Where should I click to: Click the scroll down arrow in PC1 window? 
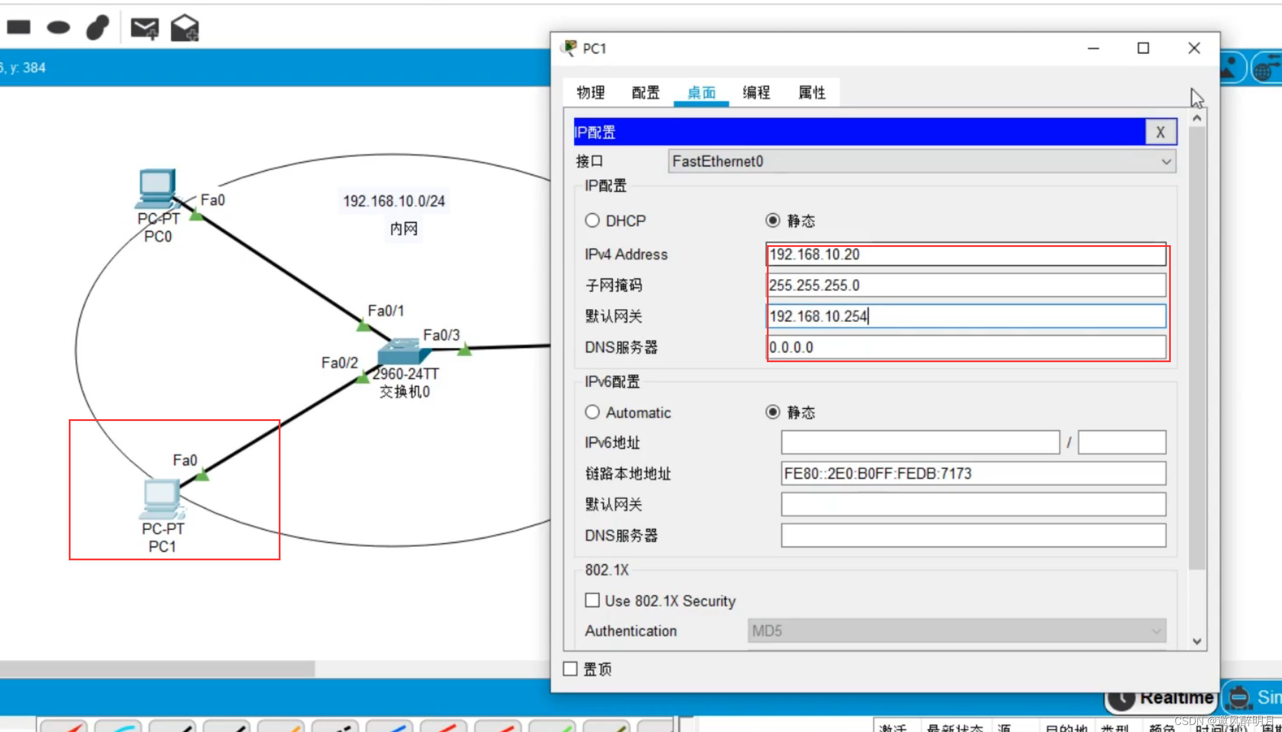pos(1197,641)
